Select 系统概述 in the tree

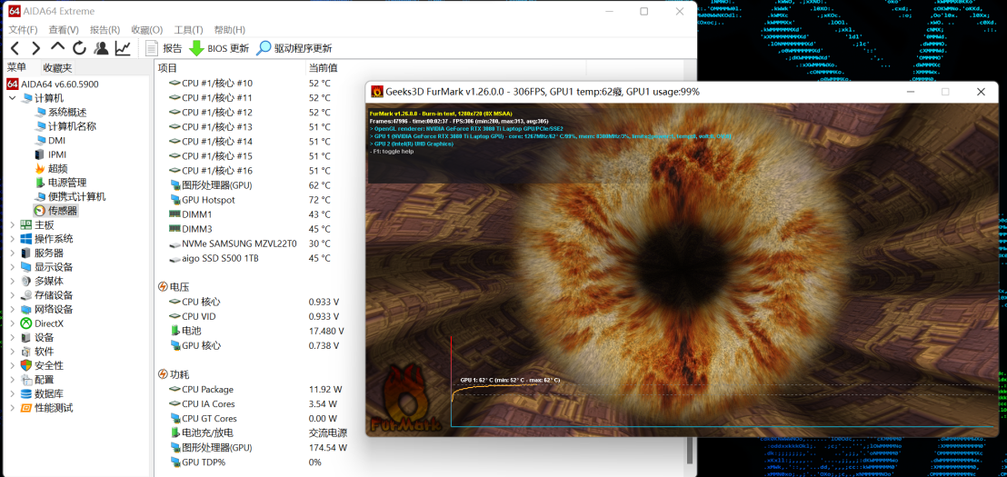pyautogui.click(x=60, y=113)
